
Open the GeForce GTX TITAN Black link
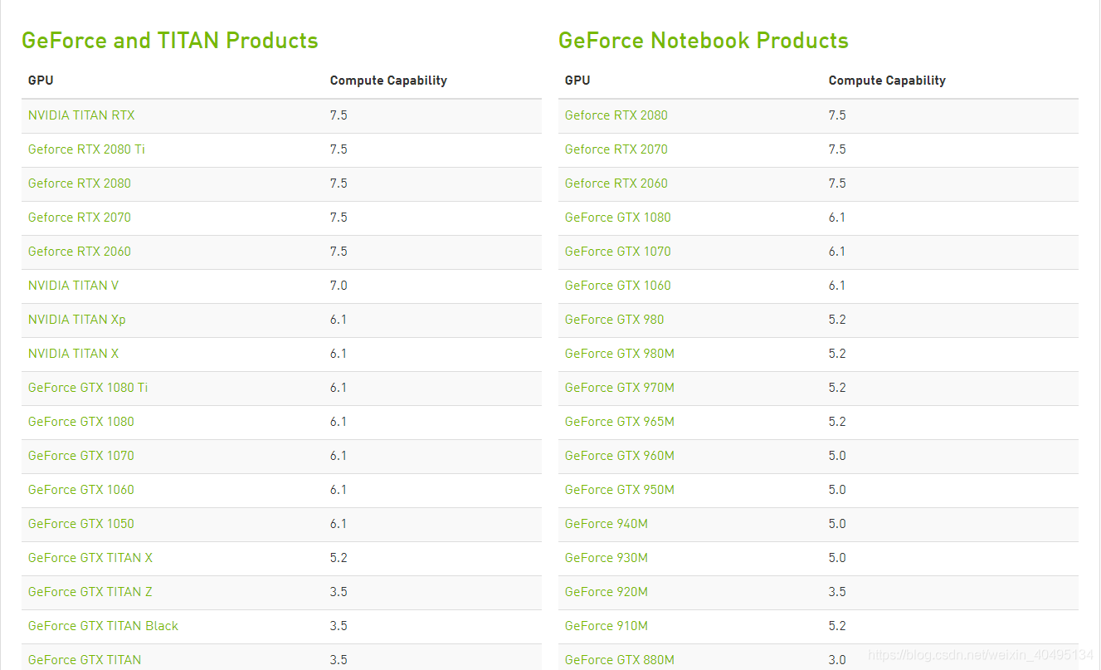pos(103,626)
